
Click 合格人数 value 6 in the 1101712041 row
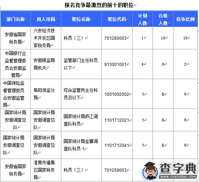click(x=163, y=145)
